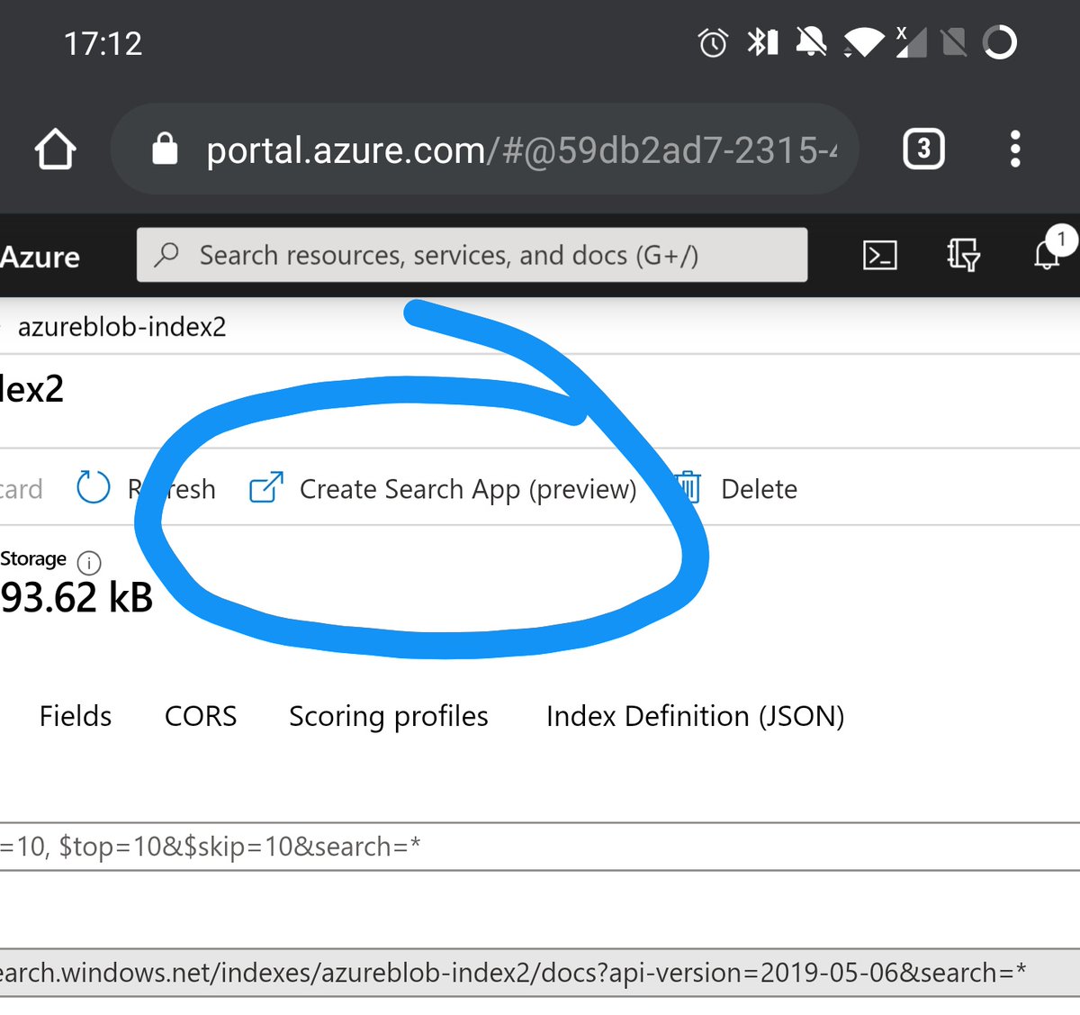Click the Delete button label

760,489
